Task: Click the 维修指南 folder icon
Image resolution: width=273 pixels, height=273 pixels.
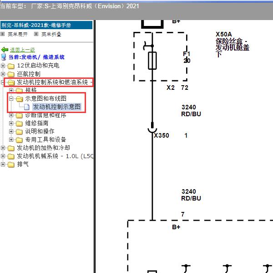Action: tap(19, 124)
